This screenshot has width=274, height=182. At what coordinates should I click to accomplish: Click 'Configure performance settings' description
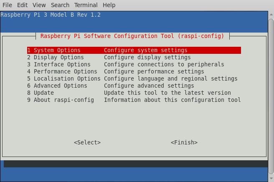[154, 72]
